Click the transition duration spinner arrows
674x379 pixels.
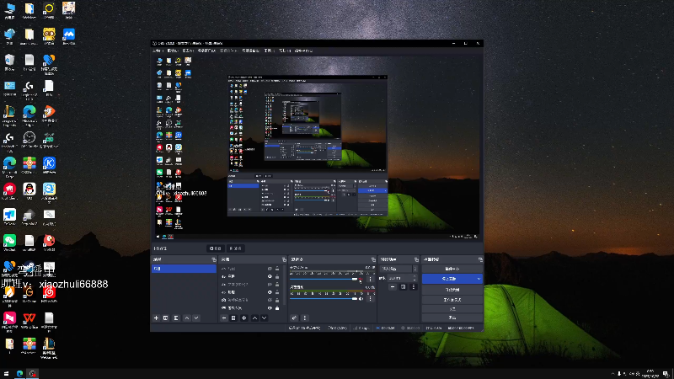[415, 279]
